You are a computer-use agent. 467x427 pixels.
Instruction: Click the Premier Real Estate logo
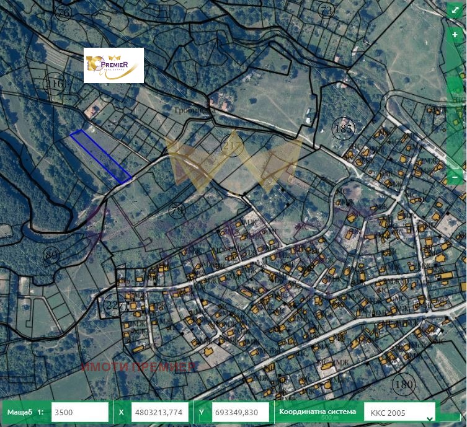pyautogui.click(x=114, y=65)
